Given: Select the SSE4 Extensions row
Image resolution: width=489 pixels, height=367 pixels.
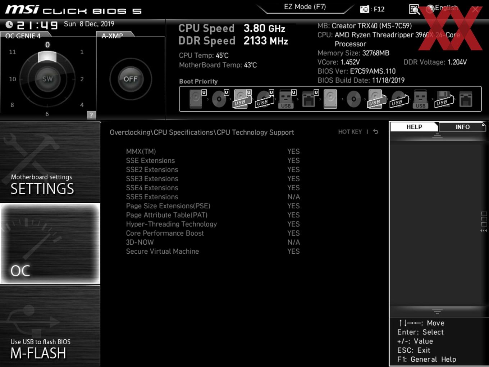Looking at the screenshot, I should (x=213, y=188).
